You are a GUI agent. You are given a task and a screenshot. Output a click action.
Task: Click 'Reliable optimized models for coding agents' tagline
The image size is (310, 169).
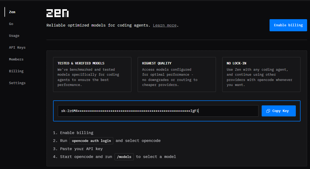pyautogui.click(x=98, y=25)
